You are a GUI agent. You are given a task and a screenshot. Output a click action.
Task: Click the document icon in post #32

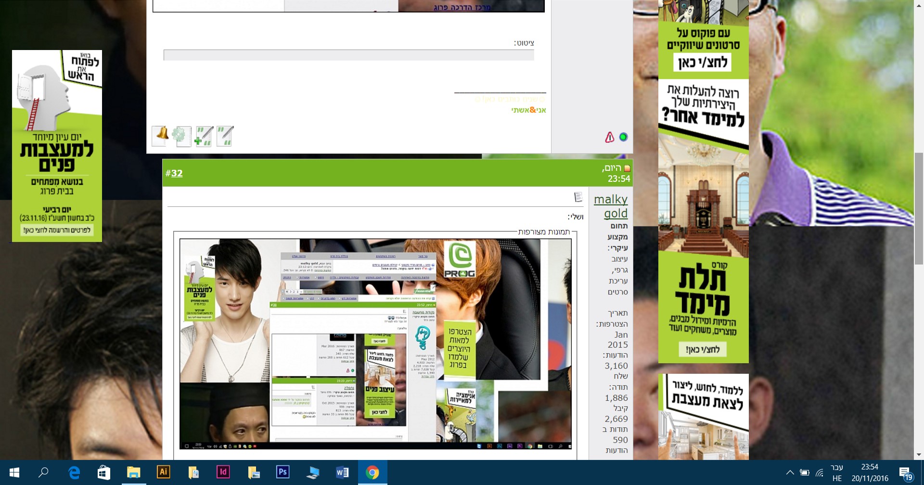click(x=578, y=197)
